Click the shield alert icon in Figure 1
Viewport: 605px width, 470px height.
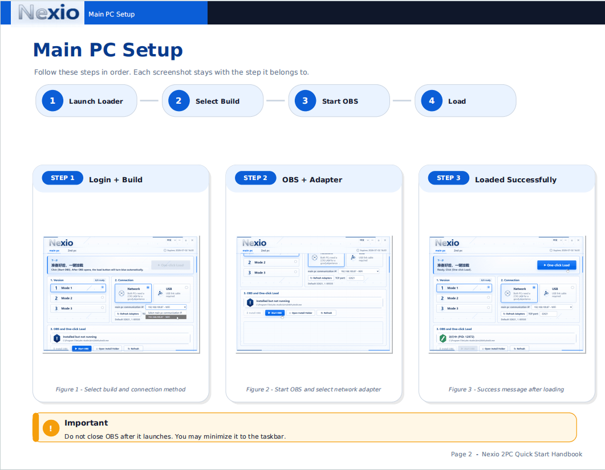56,338
